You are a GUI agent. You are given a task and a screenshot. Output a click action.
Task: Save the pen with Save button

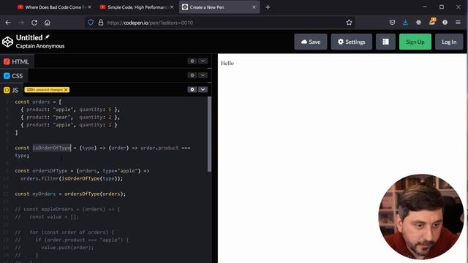[311, 42]
